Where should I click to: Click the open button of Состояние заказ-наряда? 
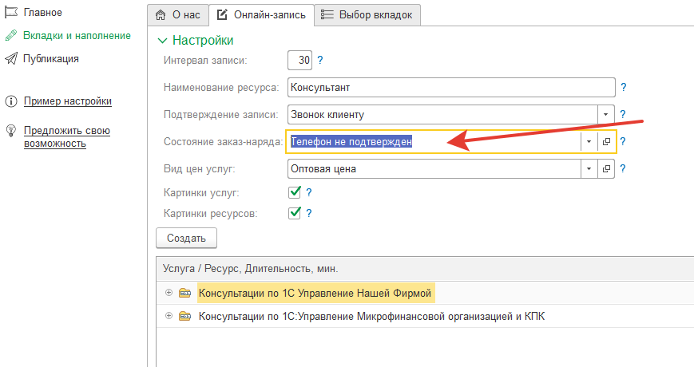[606, 141]
